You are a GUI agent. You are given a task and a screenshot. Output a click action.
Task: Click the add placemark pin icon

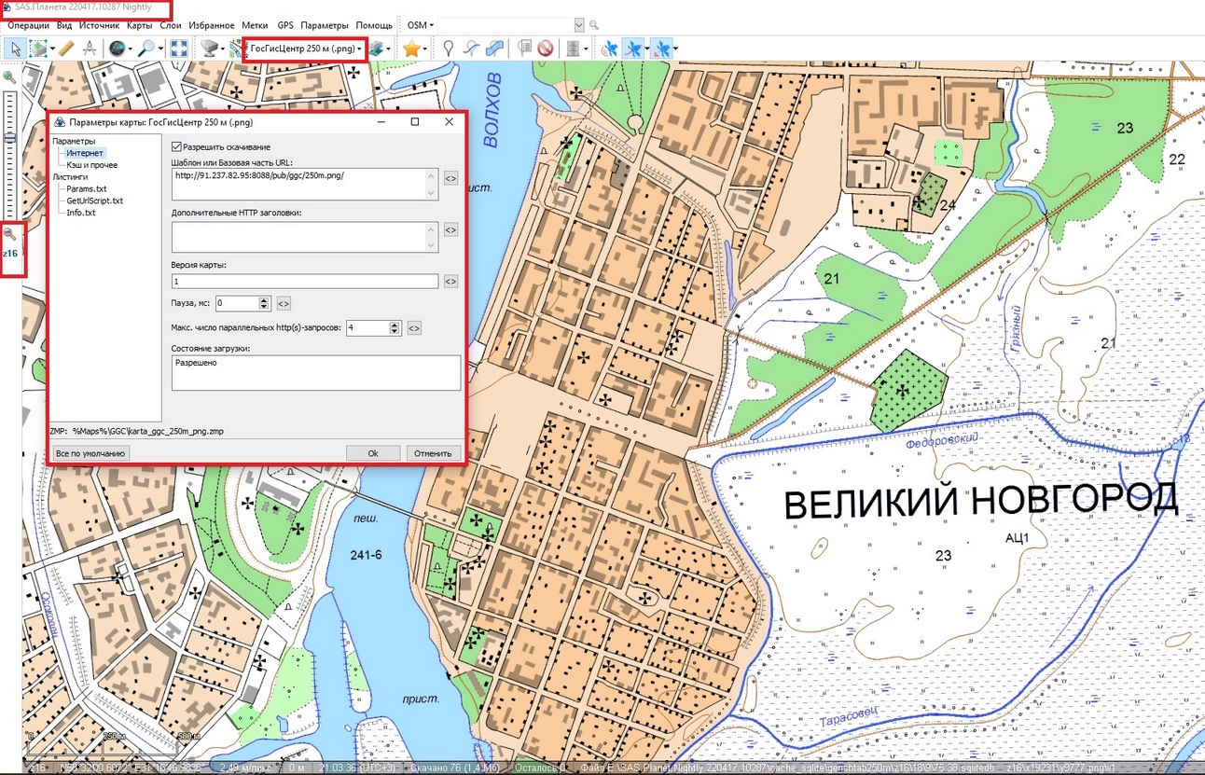(449, 48)
